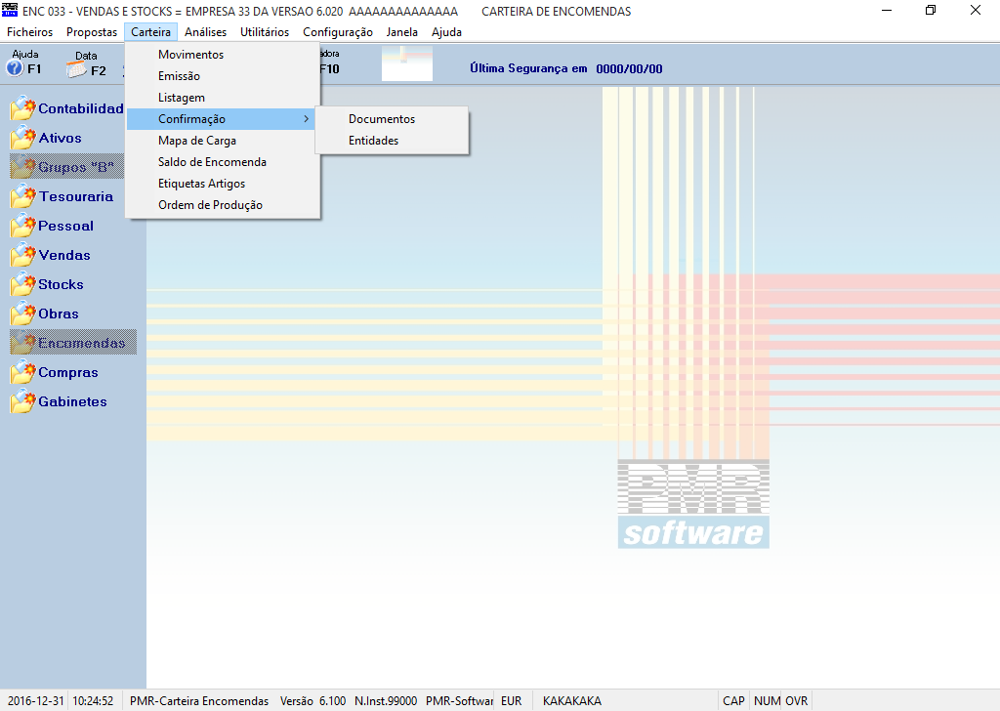Click the Compras sidebar label
This screenshot has width=1000, height=711.
pyautogui.click(x=68, y=372)
